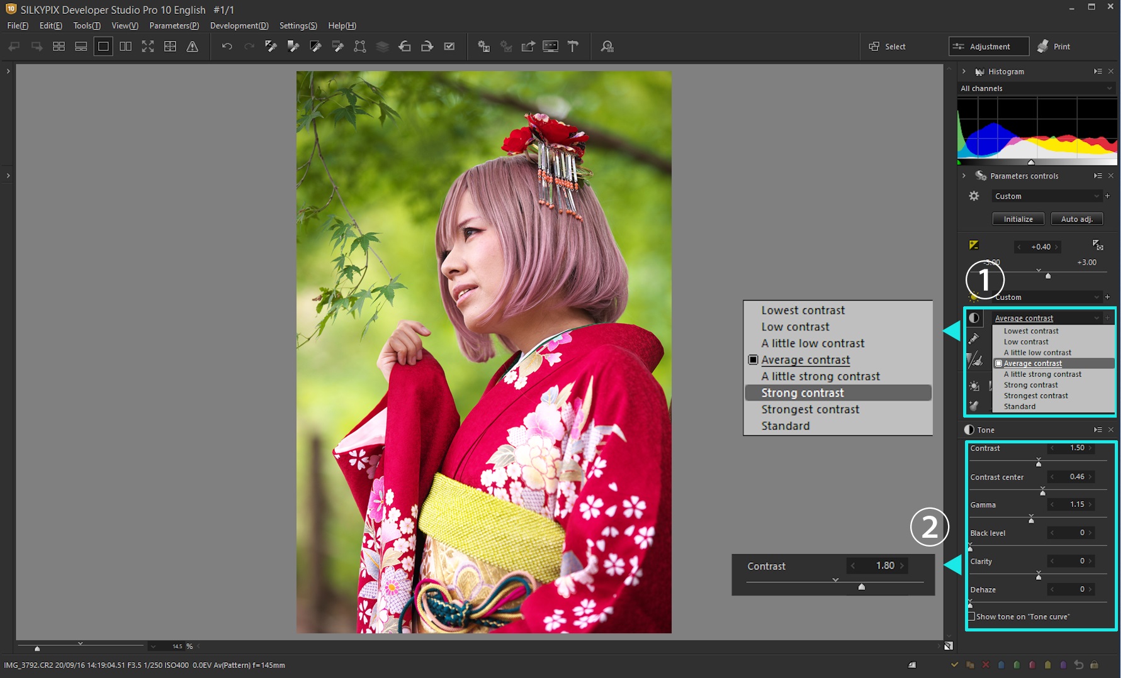The width and height of the screenshot is (1123, 678).
Task: Switch to thumbnail grid view mode
Action: [x=59, y=47]
